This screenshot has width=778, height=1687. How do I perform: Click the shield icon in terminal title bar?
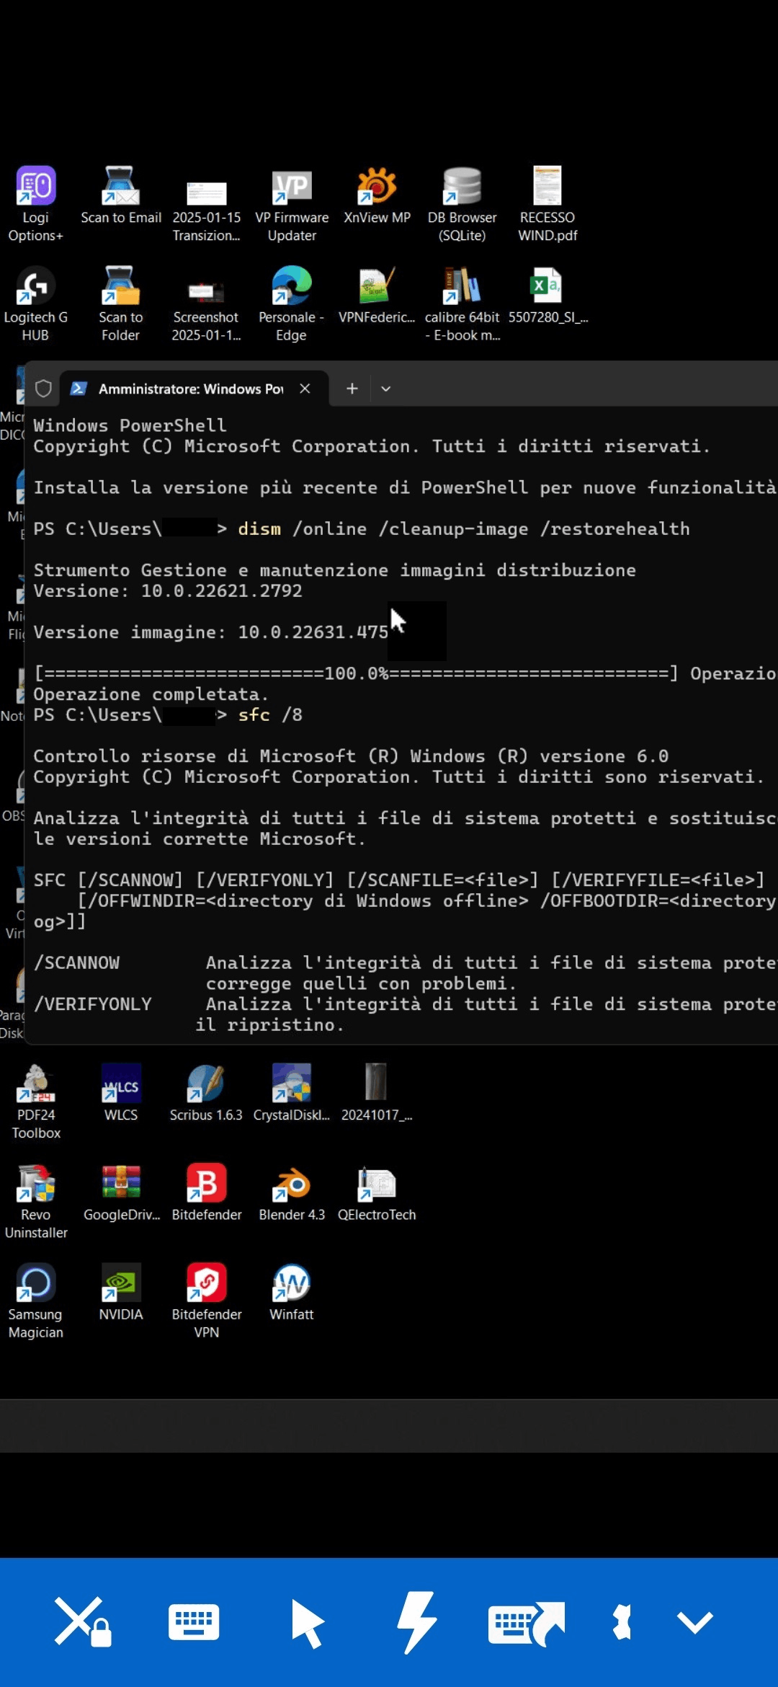pyautogui.click(x=43, y=389)
